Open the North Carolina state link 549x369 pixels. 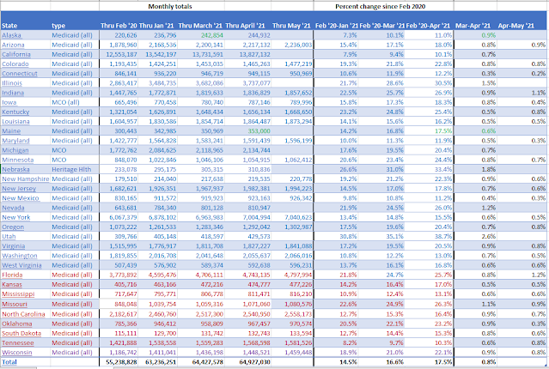[x=23, y=314]
